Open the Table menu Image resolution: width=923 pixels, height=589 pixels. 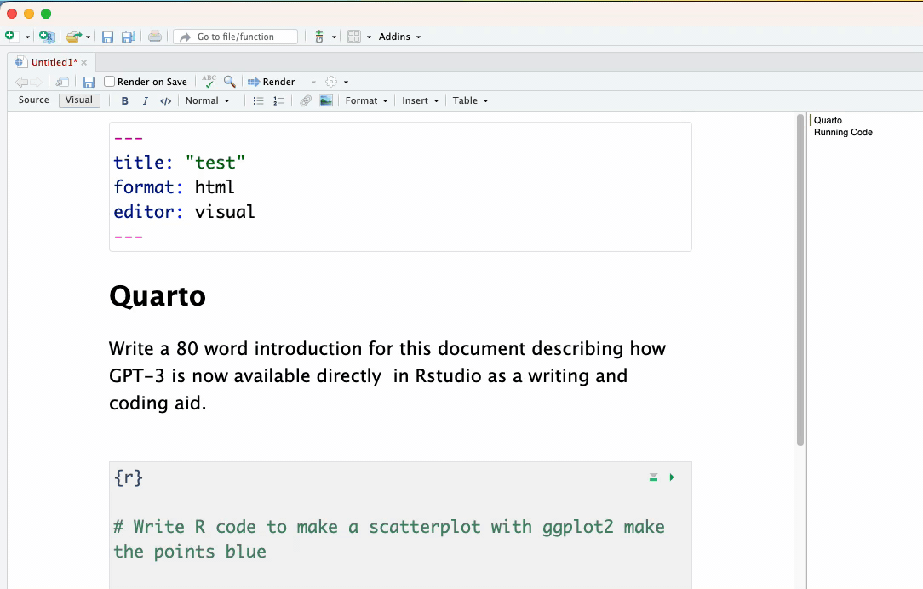[x=470, y=100]
